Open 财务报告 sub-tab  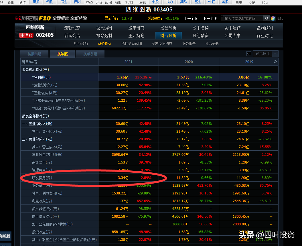[x=189, y=44]
